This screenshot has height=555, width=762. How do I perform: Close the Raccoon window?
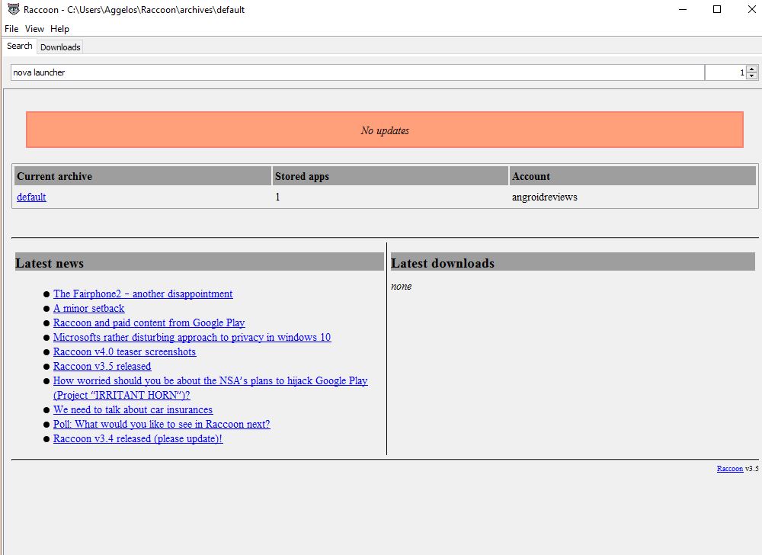click(x=751, y=9)
